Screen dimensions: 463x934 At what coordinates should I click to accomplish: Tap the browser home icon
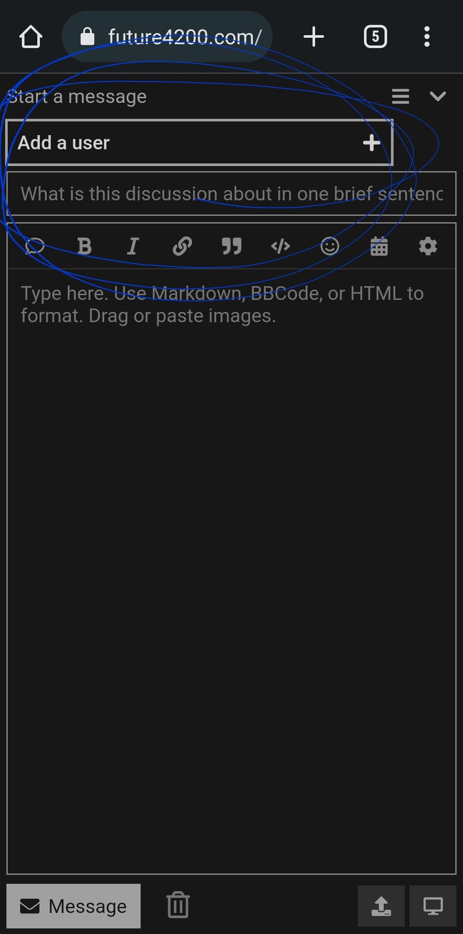31,37
